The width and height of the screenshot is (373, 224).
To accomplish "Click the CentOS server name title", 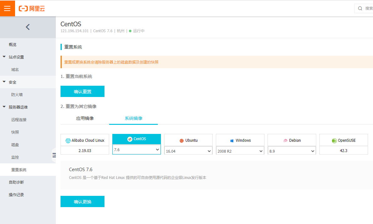I will 71,24.
